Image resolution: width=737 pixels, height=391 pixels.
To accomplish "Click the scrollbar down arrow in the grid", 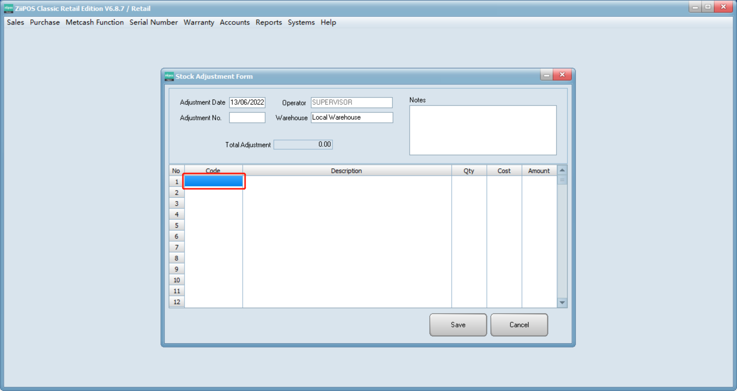I will [x=562, y=302].
